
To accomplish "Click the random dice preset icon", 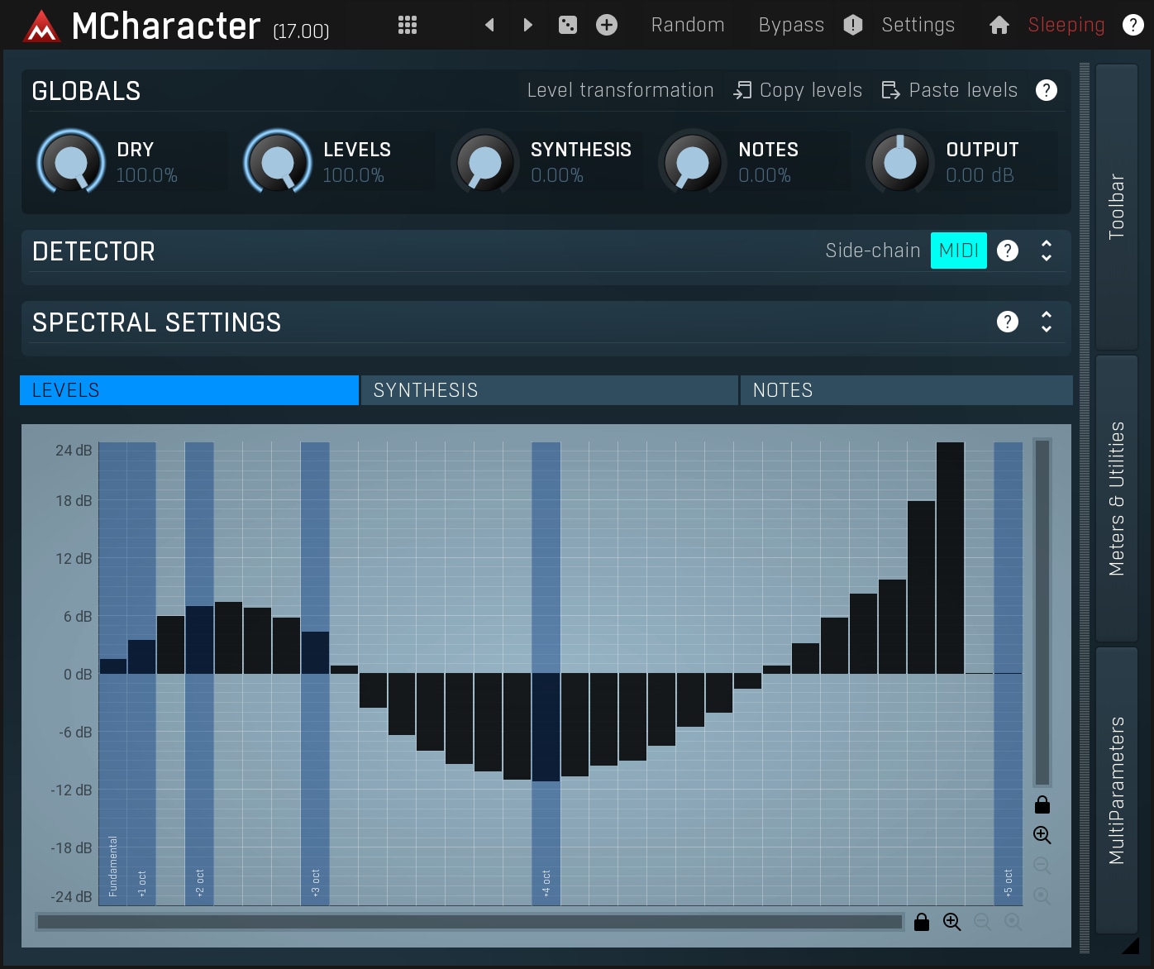I will [568, 25].
